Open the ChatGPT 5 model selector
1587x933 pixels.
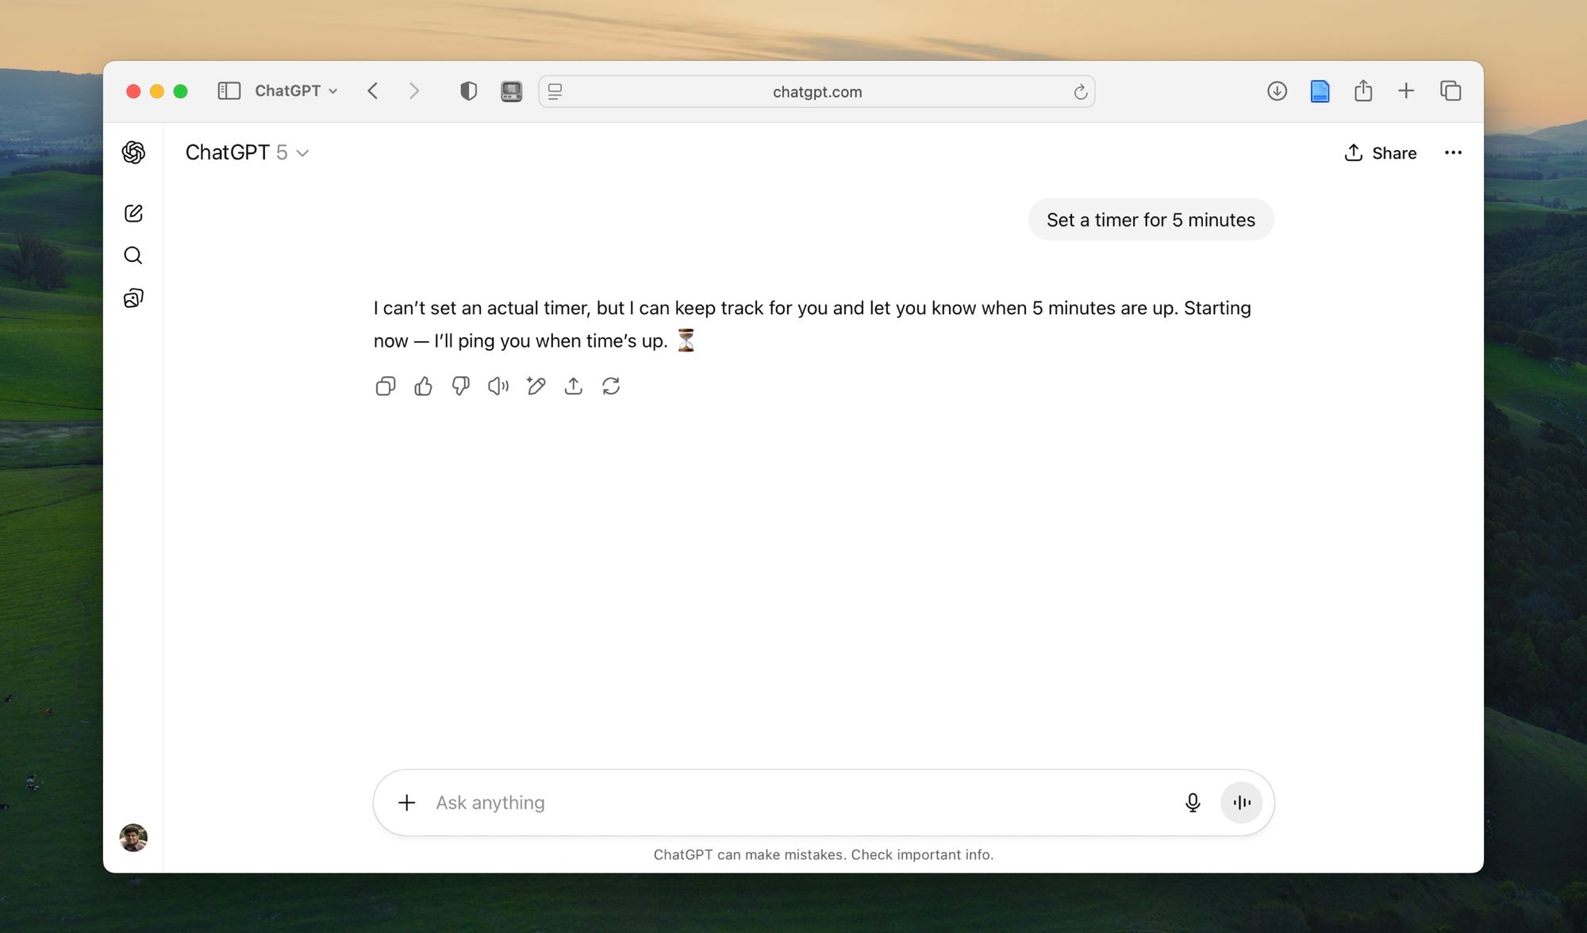coord(247,152)
